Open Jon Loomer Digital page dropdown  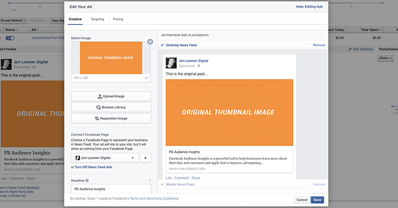click(x=105, y=158)
